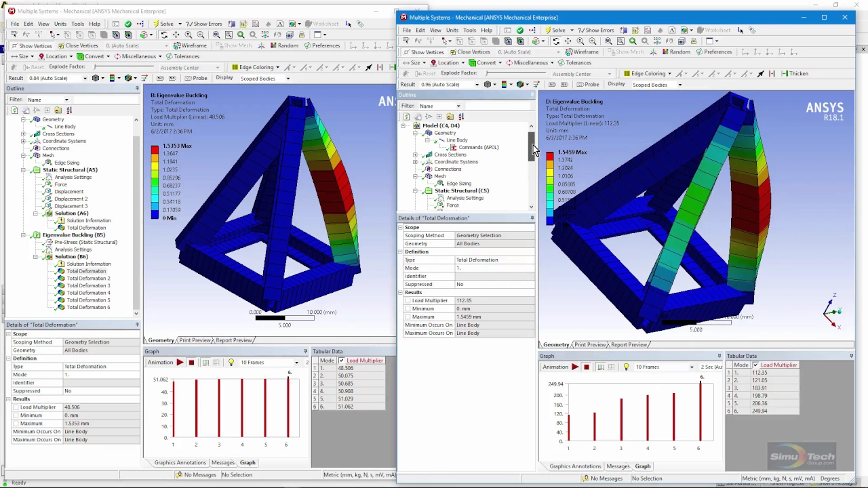Click the green checkmark icon in right window toolbar

(519, 30)
